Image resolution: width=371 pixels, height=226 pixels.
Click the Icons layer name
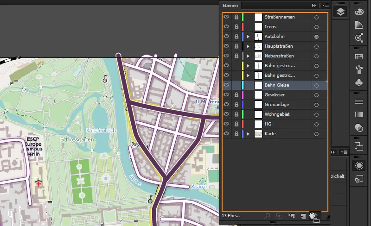click(270, 27)
